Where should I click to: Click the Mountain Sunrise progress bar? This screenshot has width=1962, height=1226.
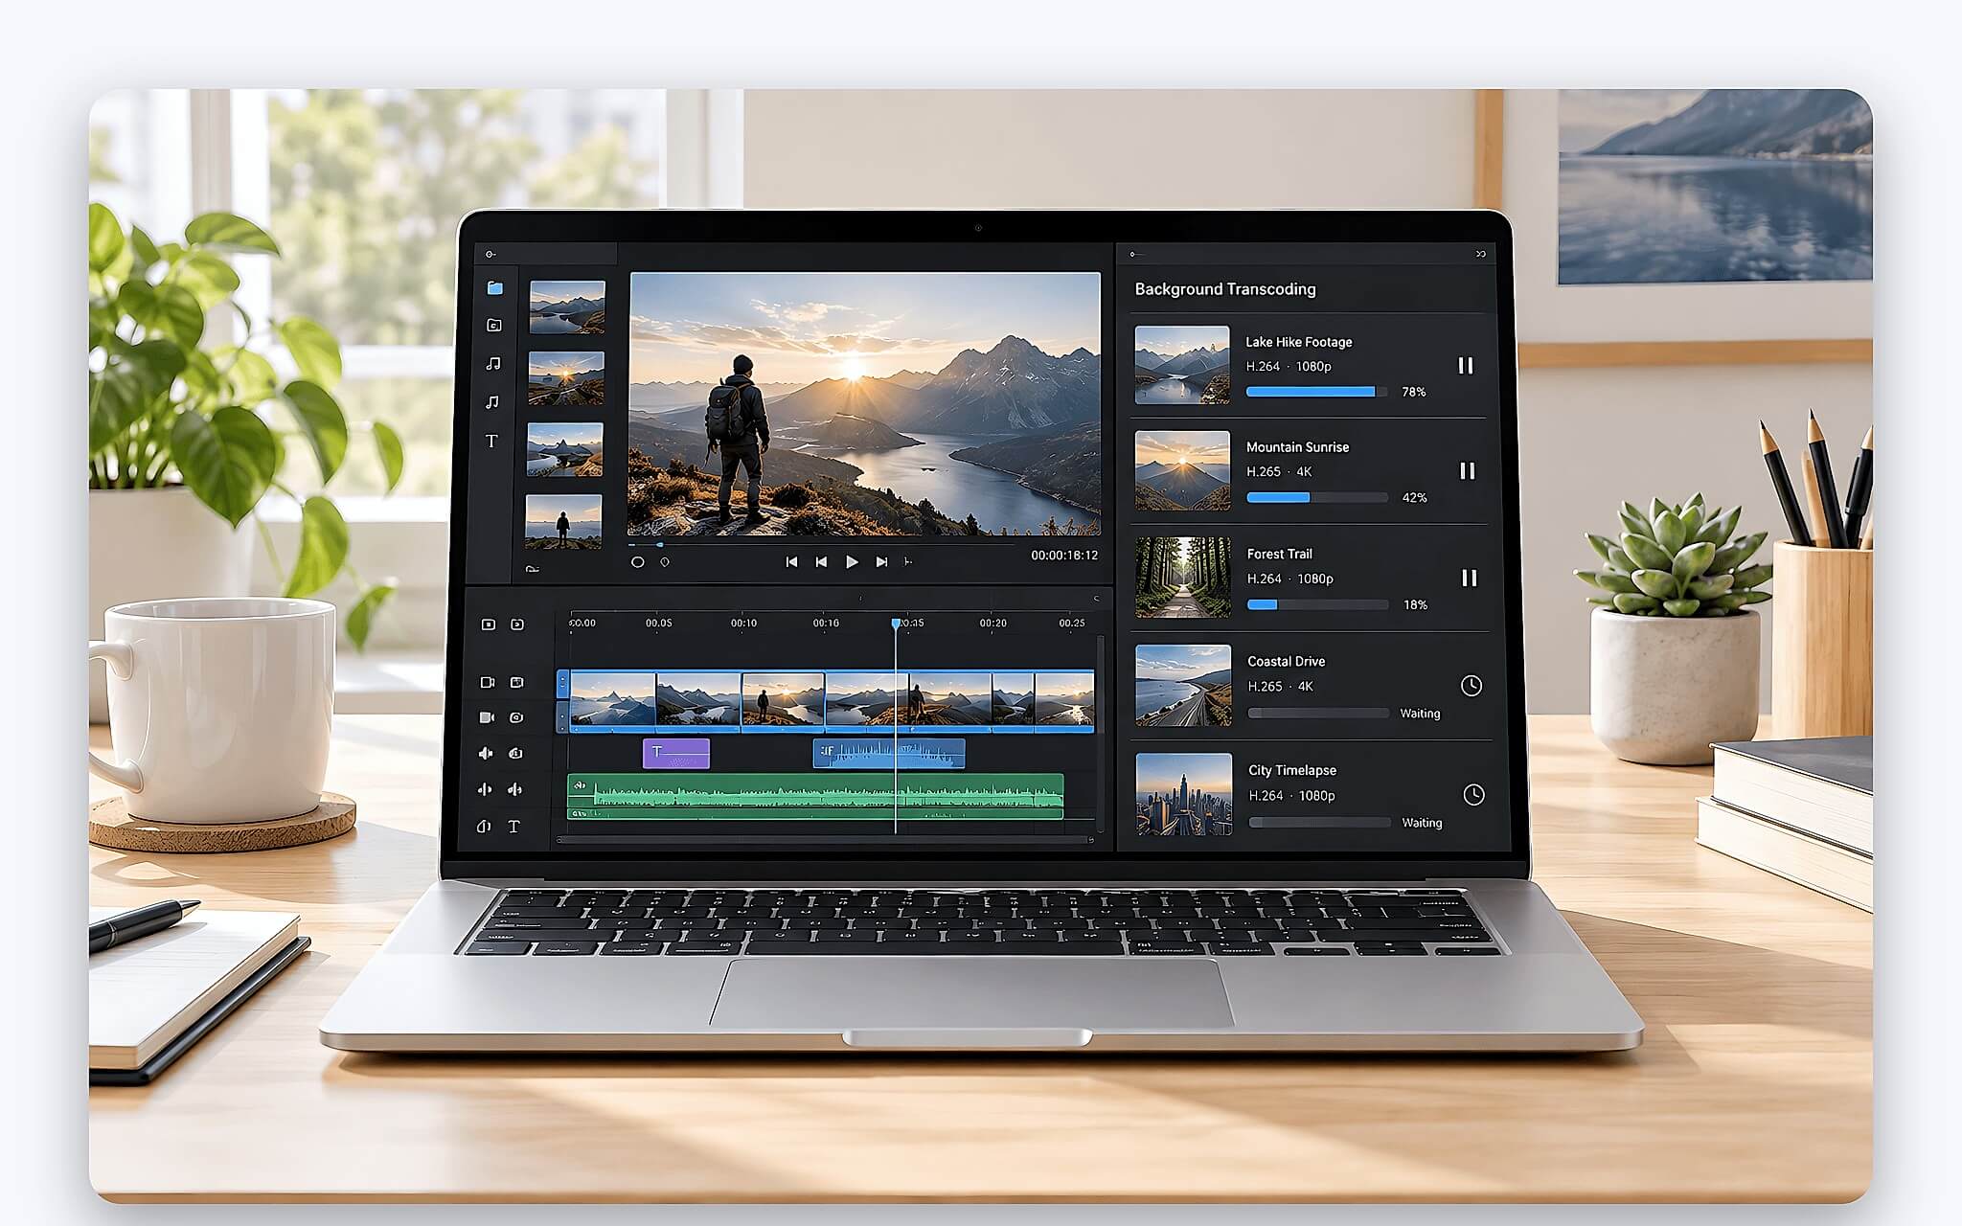(1317, 497)
